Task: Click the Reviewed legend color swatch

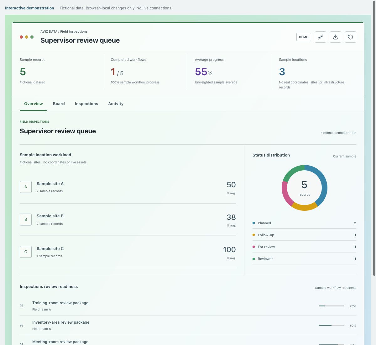Action: (x=253, y=259)
